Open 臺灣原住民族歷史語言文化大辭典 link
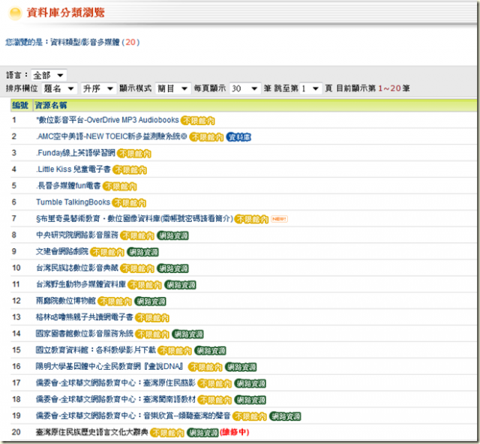Viewport: 480px width, 444px height. 92,432
